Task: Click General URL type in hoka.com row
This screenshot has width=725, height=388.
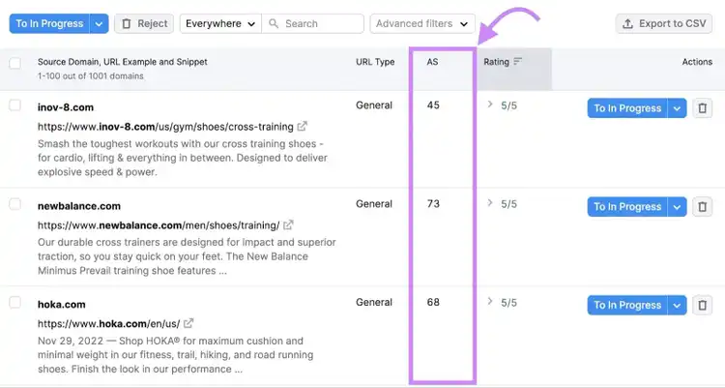Action: pyautogui.click(x=374, y=302)
